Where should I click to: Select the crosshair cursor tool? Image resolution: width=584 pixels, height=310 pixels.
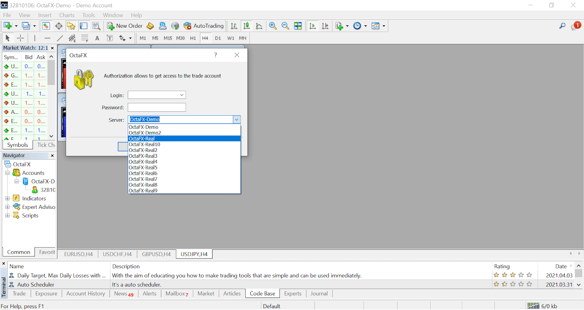point(20,38)
